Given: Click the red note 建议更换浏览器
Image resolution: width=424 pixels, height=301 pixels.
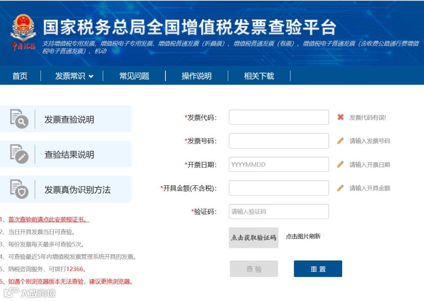Looking at the screenshot, I should pos(111,282).
